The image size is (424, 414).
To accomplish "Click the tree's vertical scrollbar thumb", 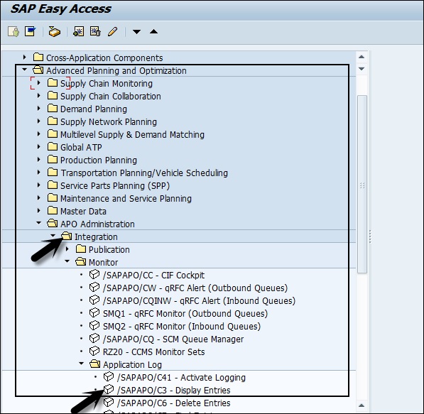I will [x=362, y=184].
